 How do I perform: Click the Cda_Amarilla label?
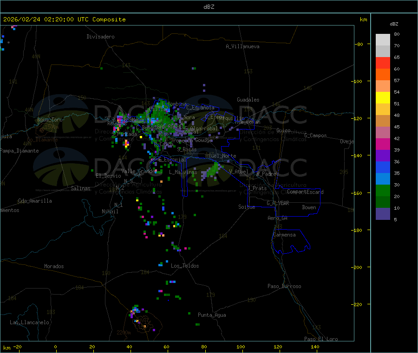pos(35,201)
